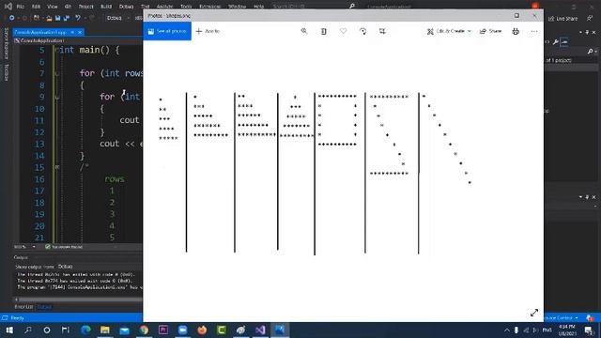The width and height of the screenshot is (601, 338).
Task: Click Ready status bar text
Action: click(18, 317)
